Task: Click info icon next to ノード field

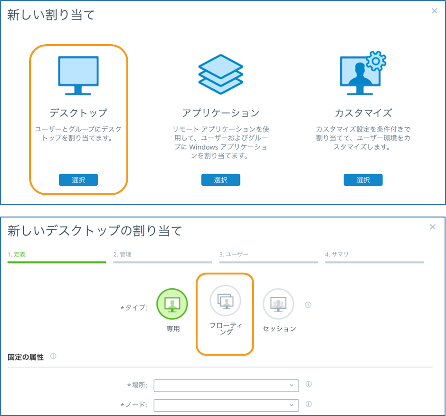Action: coord(309,405)
